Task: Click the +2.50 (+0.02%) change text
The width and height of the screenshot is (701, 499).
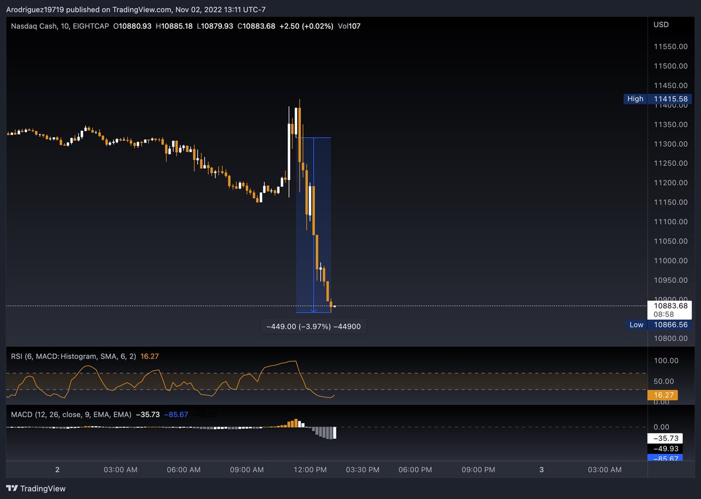Action: [307, 26]
